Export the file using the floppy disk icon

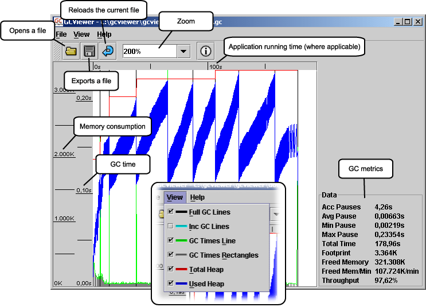(89, 51)
